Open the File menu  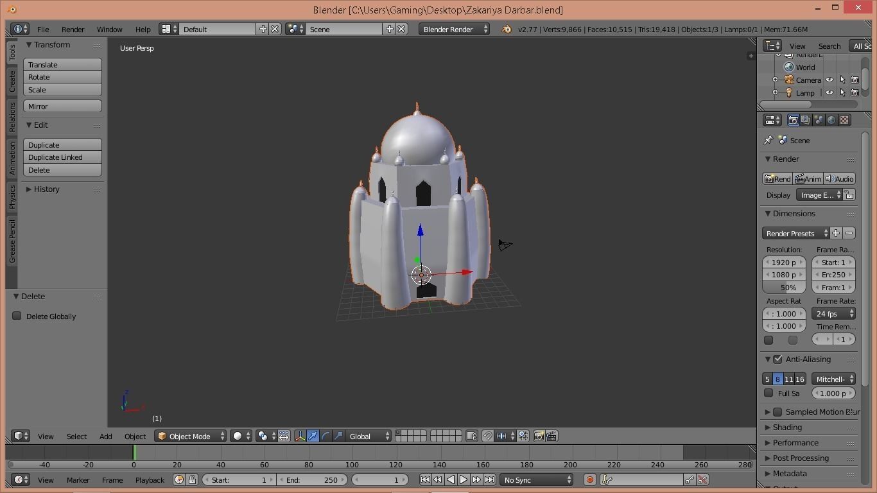tap(43, 30)
